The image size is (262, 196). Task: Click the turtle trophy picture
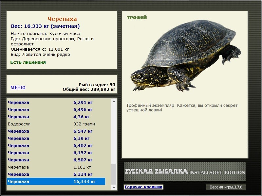(185, 56)
